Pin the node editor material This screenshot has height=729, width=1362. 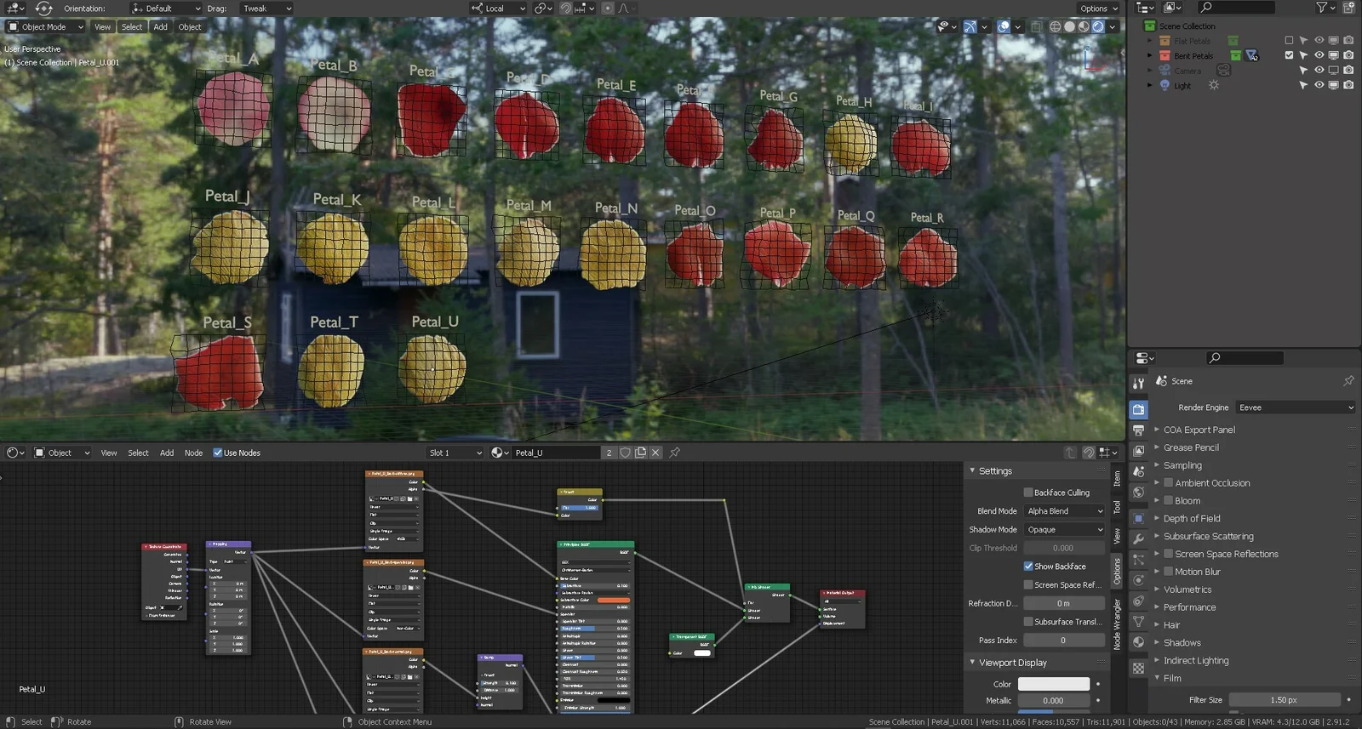pyautogui.click(x=675, y=453)
